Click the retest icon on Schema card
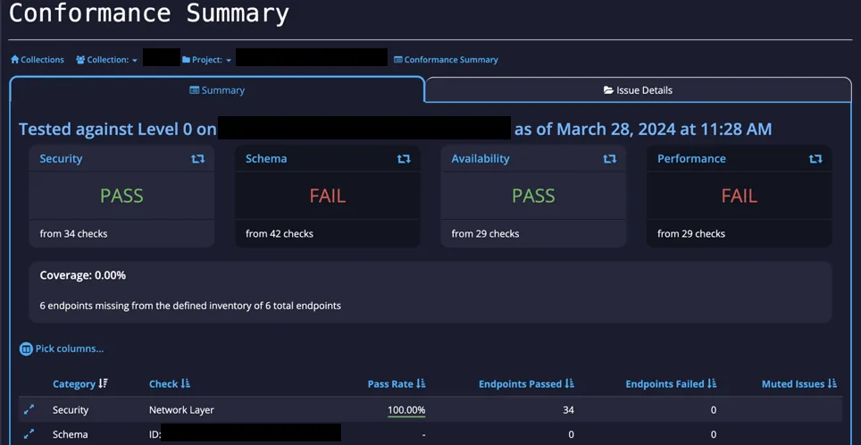 tap(404, 159)
